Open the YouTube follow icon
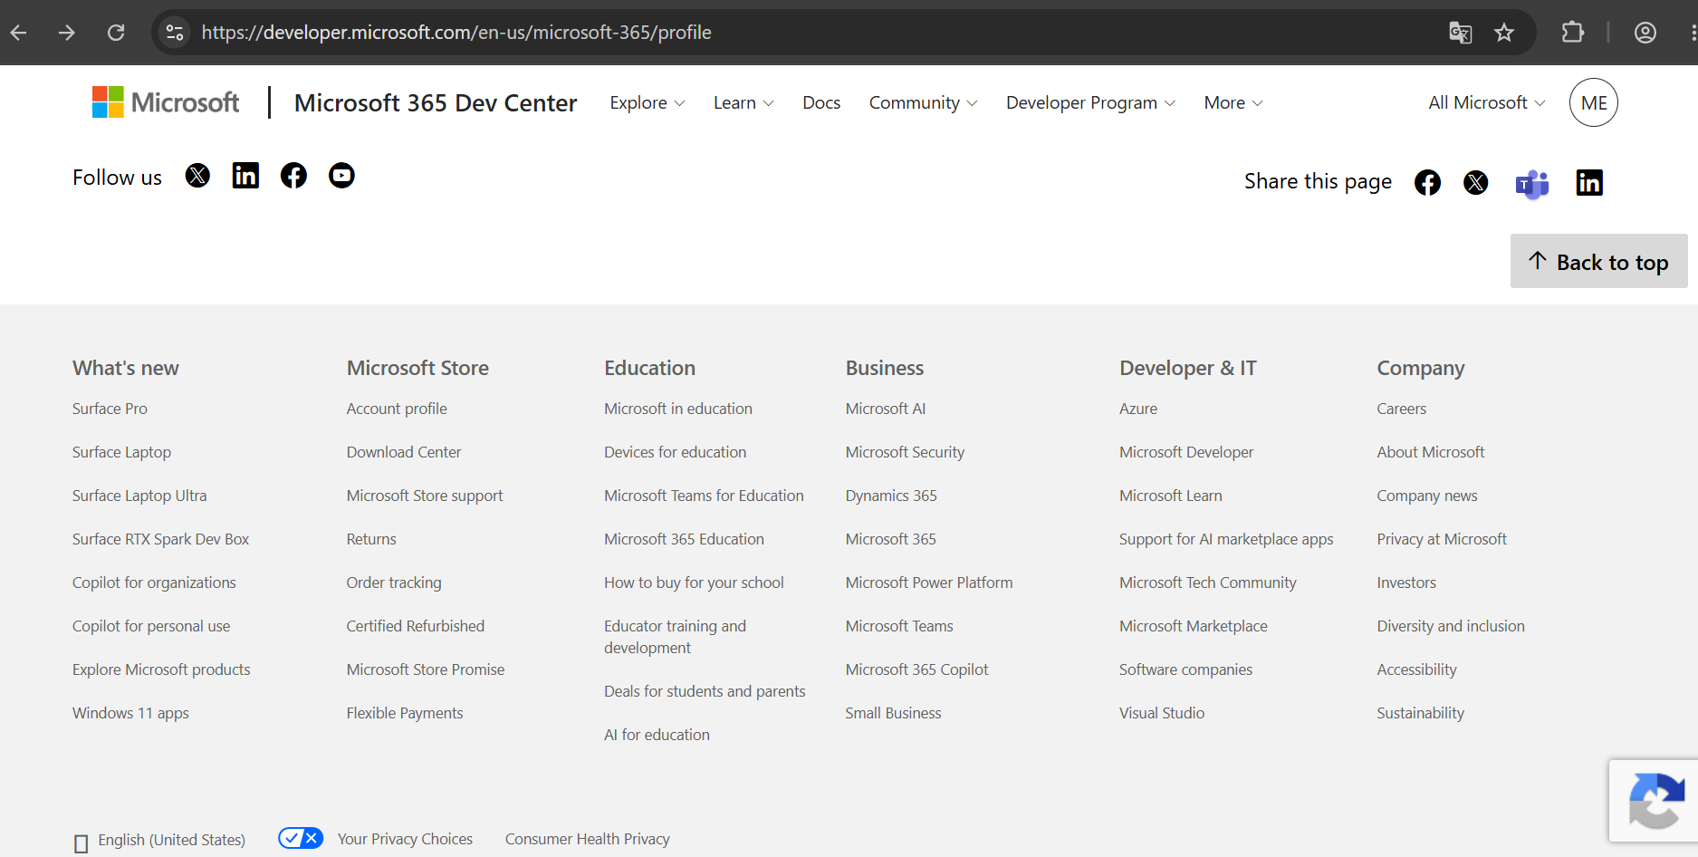This screenshot has width=1698, height=857. (x=341, y=176)
